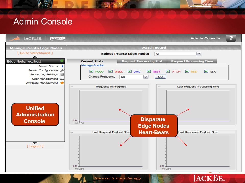Click the User Management people icon
Viewport: 245px width, 183px height.
point(62,79)
